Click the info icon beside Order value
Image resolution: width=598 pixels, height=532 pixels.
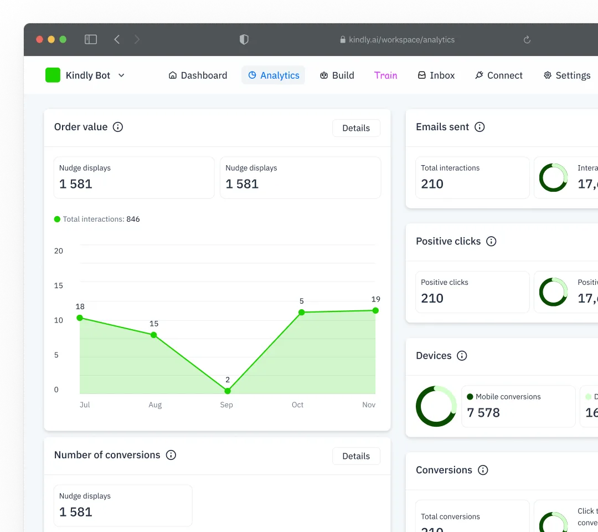pyautogui.click(x=117, y=127)
